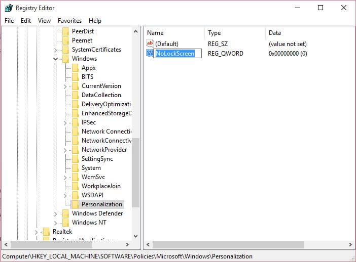This screenshot has height=262, width=356.
Task: Open the Favorites menu
Action: pos(69,21)
